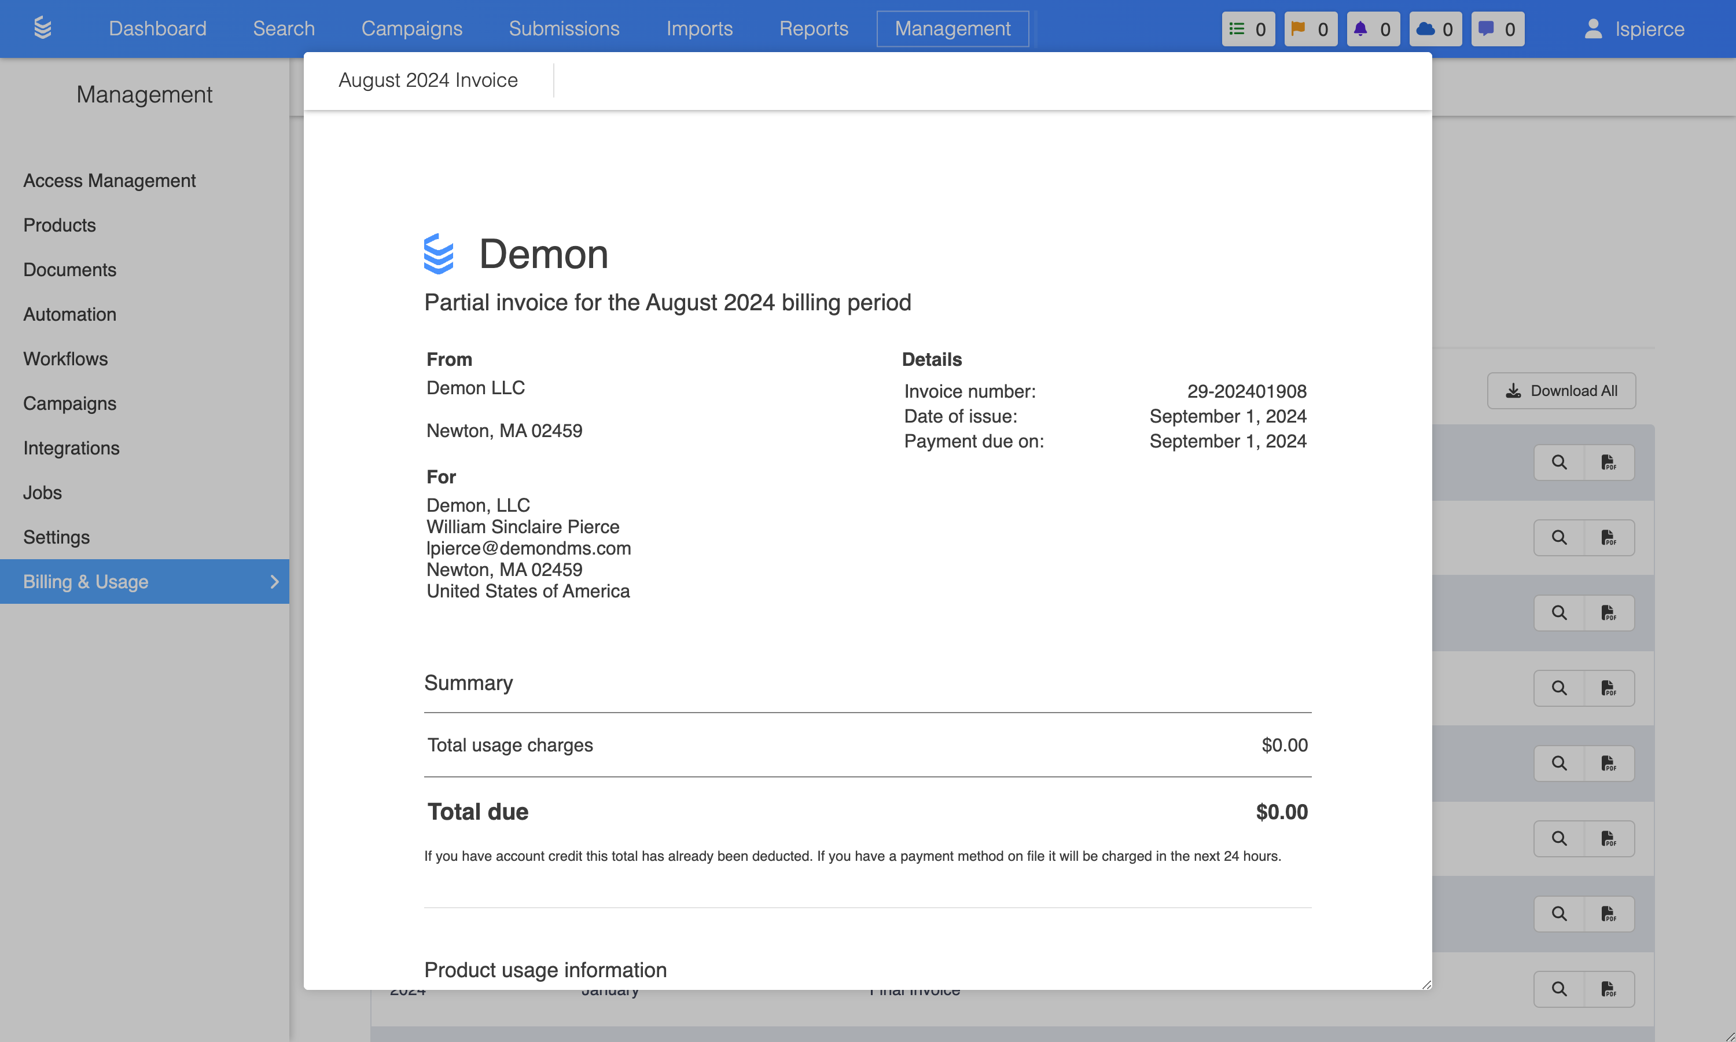Open the purple bell alerts counter

(1373, 29)
